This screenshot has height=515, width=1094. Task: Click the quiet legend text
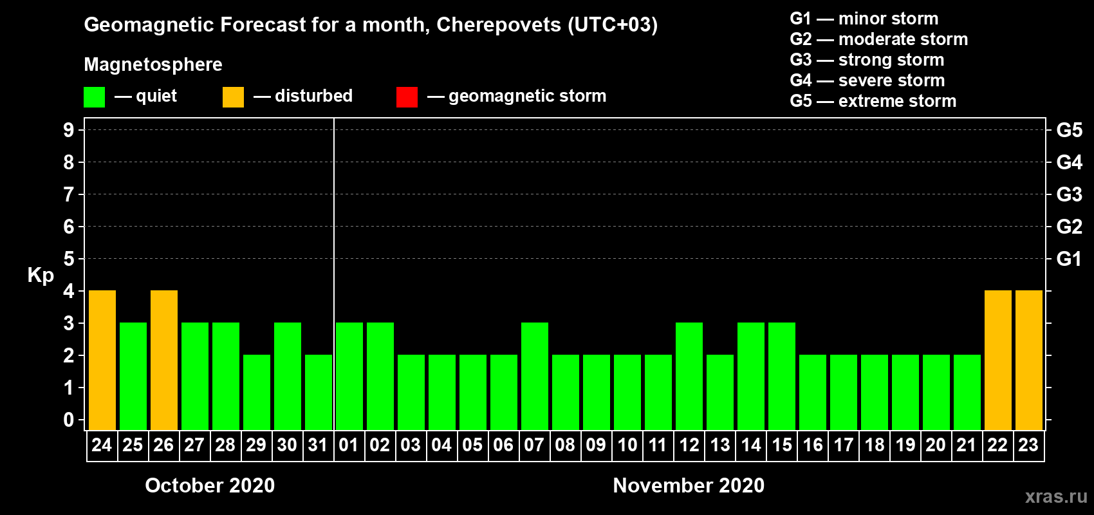pos(156,97)
